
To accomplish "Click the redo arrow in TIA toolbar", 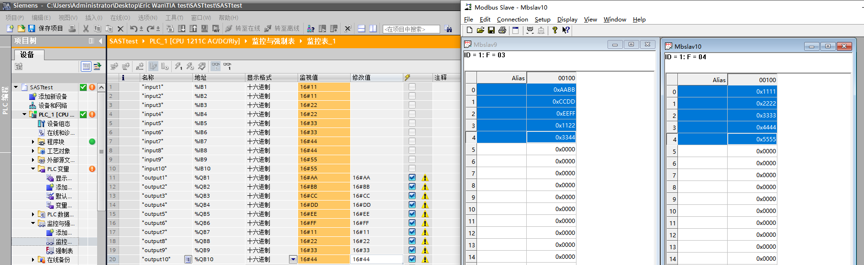I will pos(151,29).
